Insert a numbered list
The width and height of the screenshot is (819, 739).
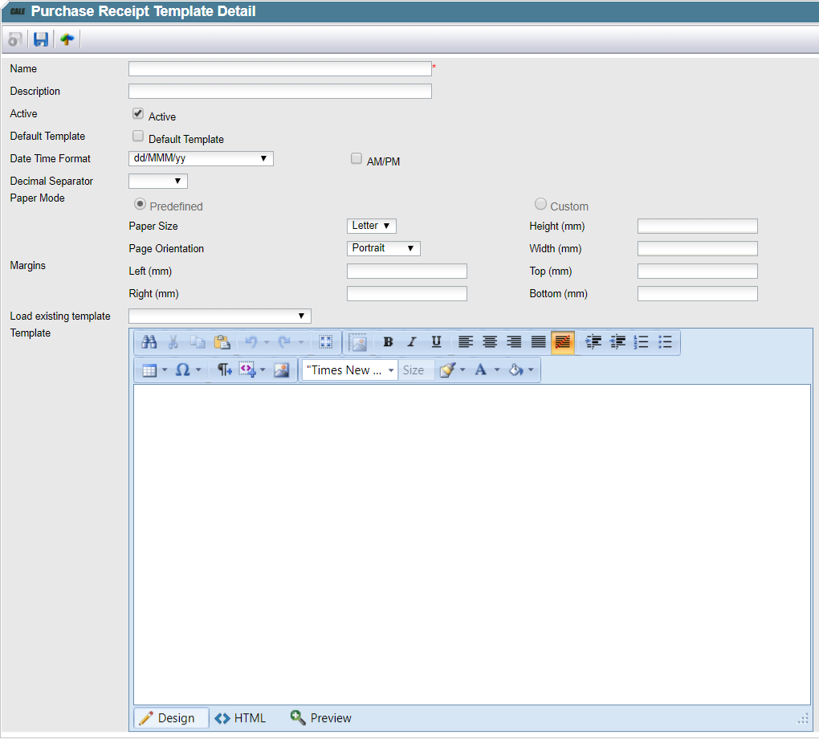coord(641,342)
